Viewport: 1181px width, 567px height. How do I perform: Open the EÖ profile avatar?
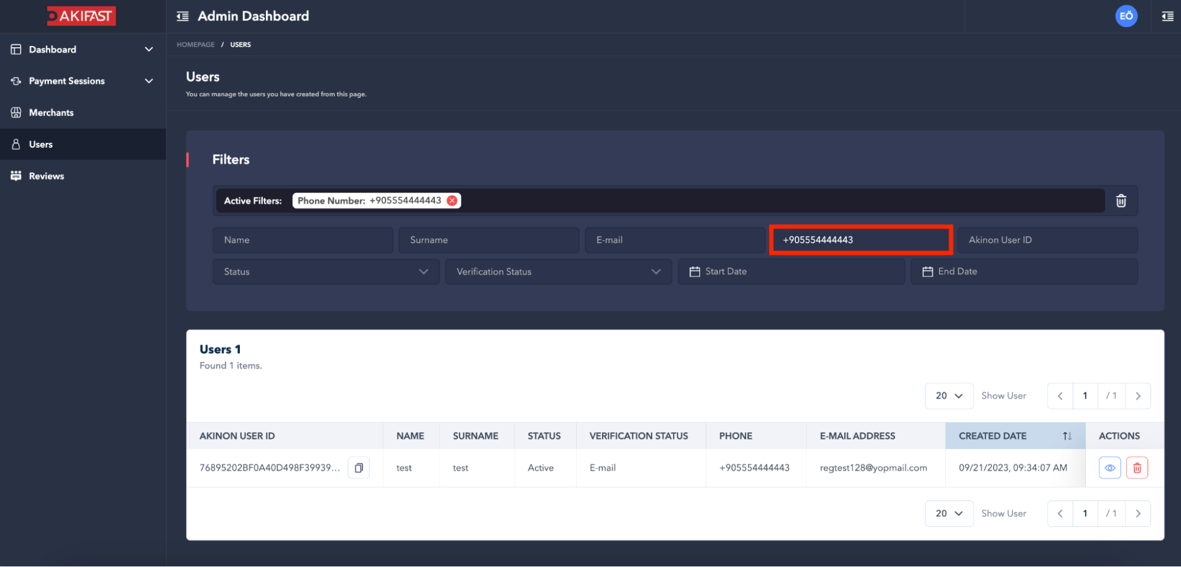click(x=1126, y=16)
